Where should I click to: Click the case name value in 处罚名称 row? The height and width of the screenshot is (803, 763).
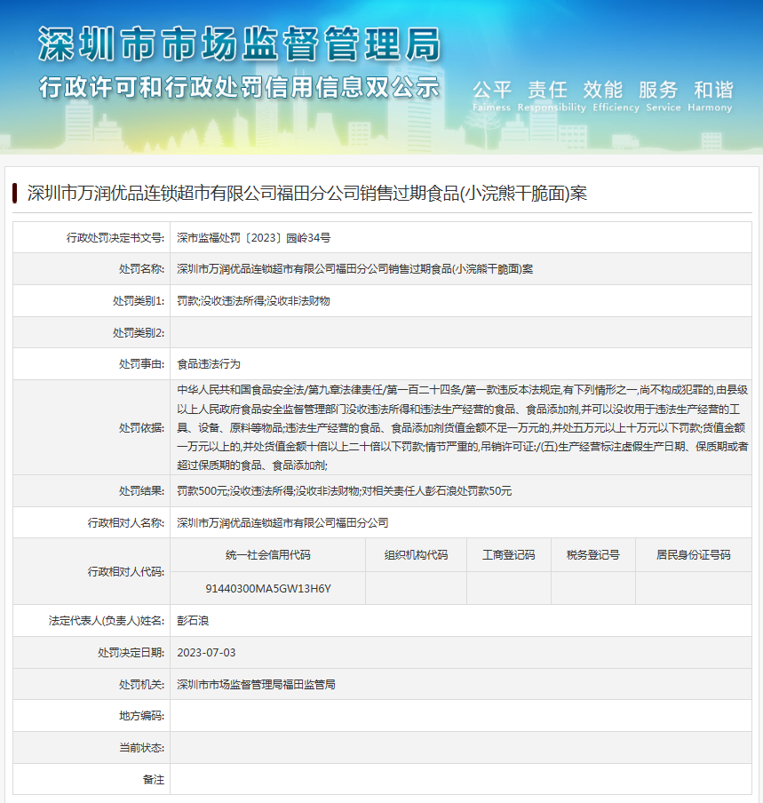[355, 269]
